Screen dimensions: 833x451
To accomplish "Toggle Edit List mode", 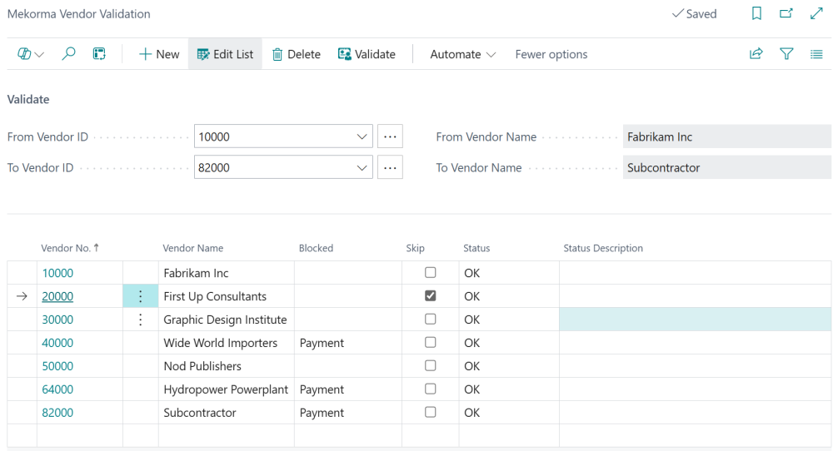I will click(x=225, y=54).
